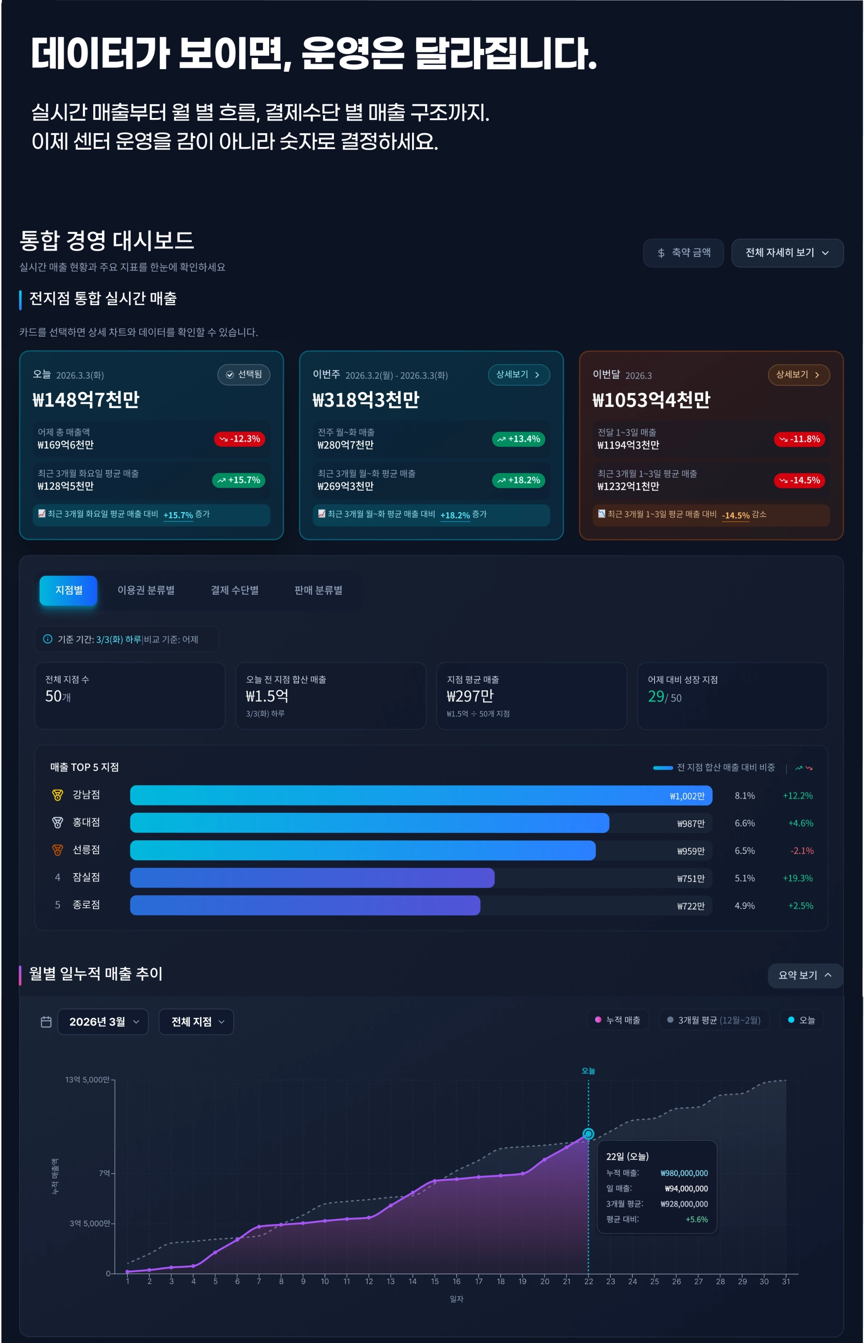Click the 강남점 revenue bar

tap(421, 796)
